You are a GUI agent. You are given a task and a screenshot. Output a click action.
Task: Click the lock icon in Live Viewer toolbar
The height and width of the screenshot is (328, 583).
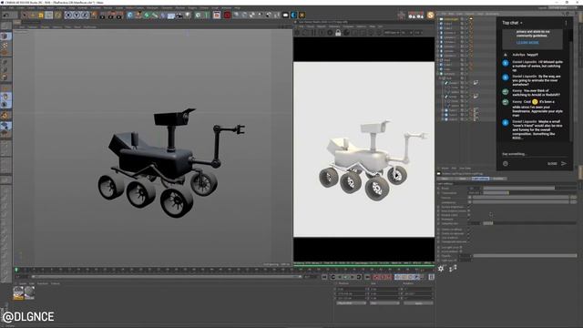click(338, 33)
